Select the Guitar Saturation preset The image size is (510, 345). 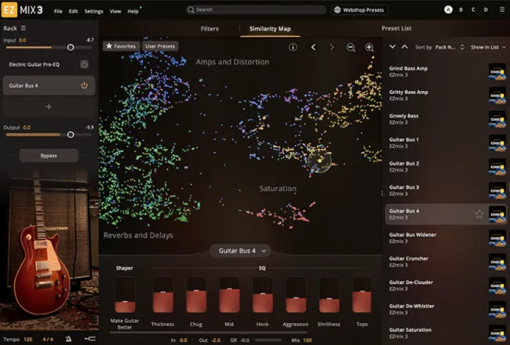[x=446, y=332]
